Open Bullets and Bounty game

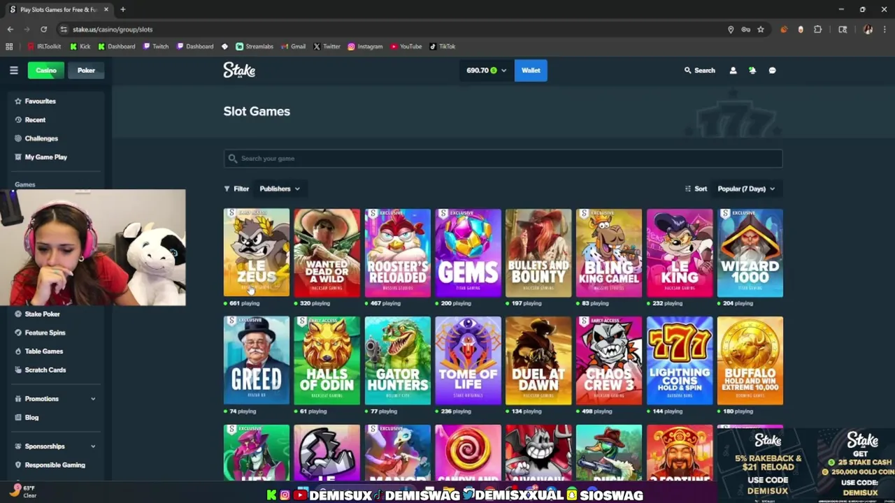tap(538, 253)
